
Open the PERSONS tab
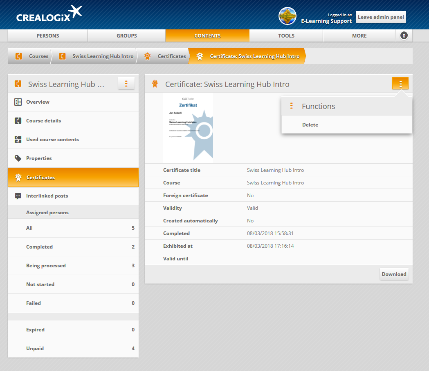click(x=47, y=36)
